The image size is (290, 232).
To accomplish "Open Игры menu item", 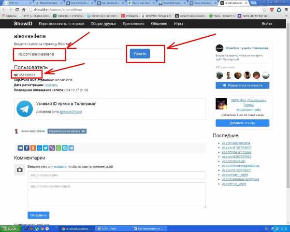I will 178,24.
